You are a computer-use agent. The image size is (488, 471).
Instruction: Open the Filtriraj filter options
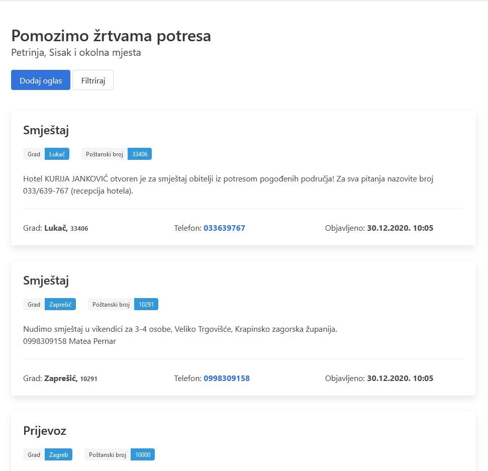pyautogui.click(x=93, y=80)
